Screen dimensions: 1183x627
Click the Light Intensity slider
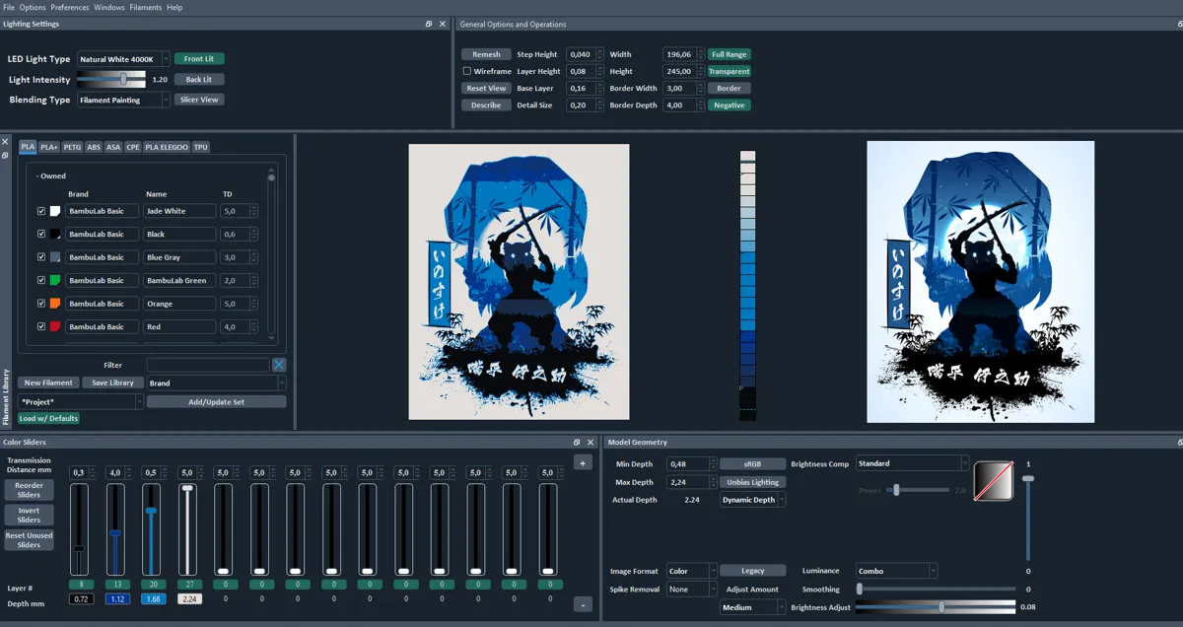tap(110, 79)
